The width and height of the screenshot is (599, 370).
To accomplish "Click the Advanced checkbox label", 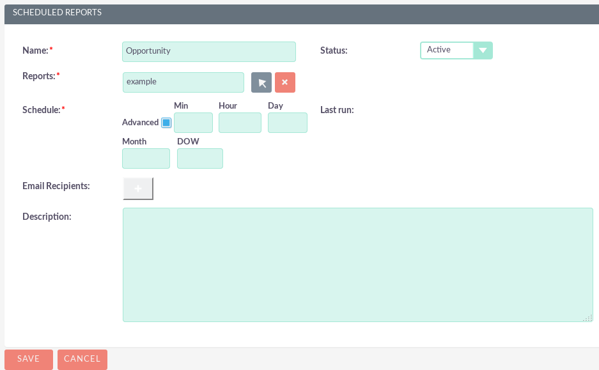I will 140,123.
